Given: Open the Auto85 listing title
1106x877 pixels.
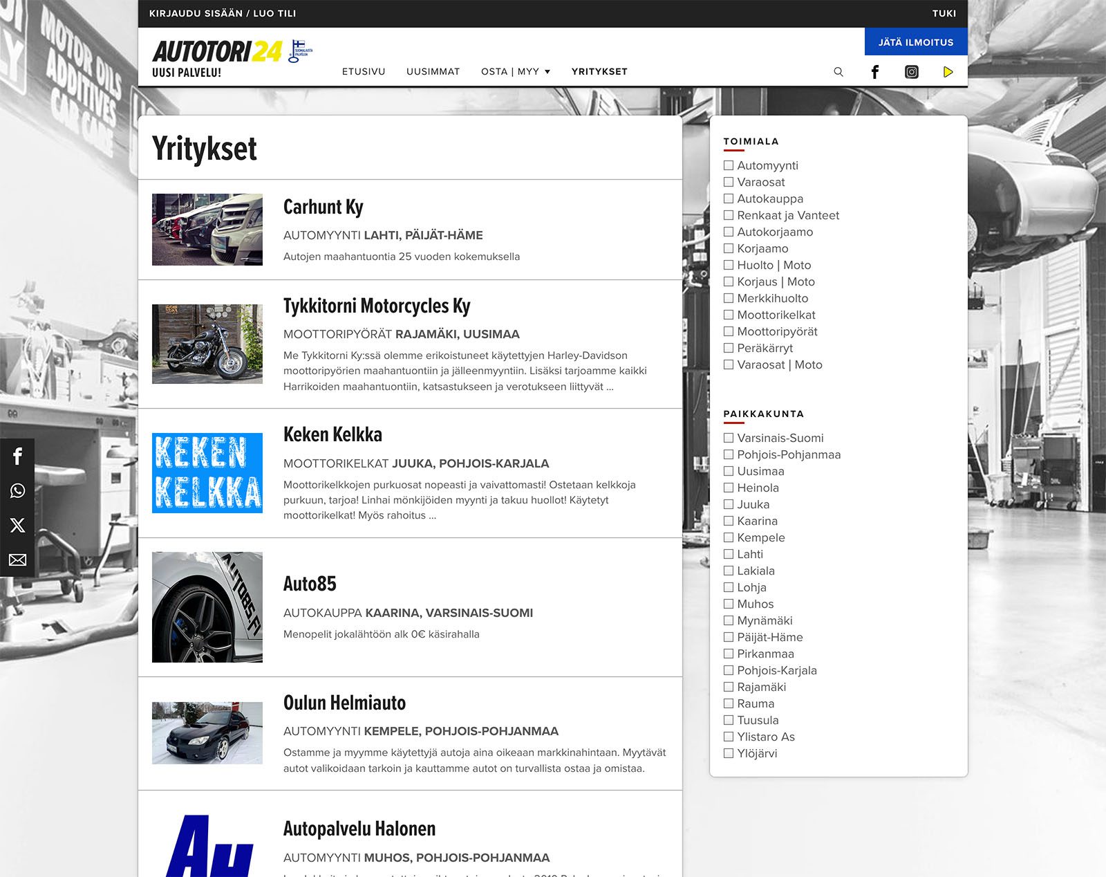Looking at the screenshot, I should point(310,584).
